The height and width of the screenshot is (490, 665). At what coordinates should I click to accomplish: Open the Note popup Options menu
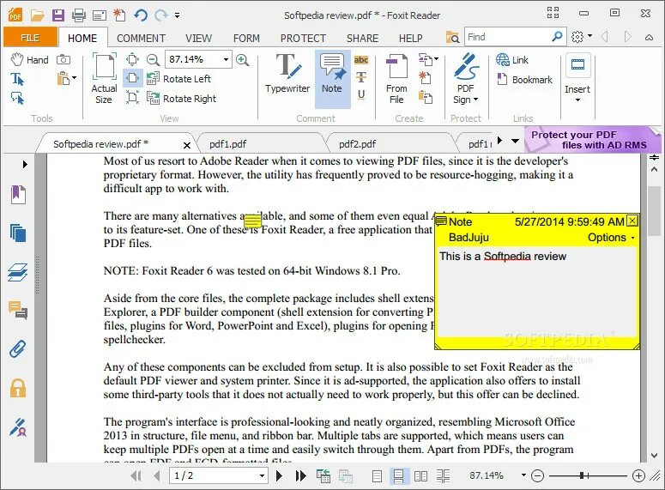(x=611, y=238)
